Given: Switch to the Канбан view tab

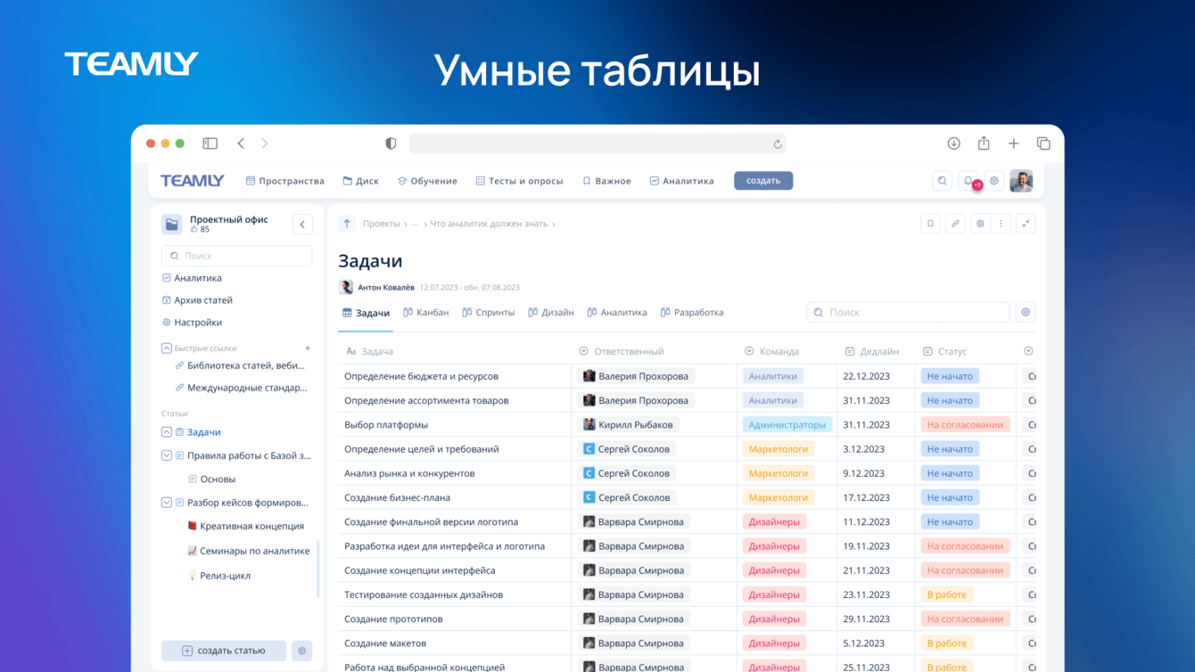Looking at the screenshot, I should point(426,313).
